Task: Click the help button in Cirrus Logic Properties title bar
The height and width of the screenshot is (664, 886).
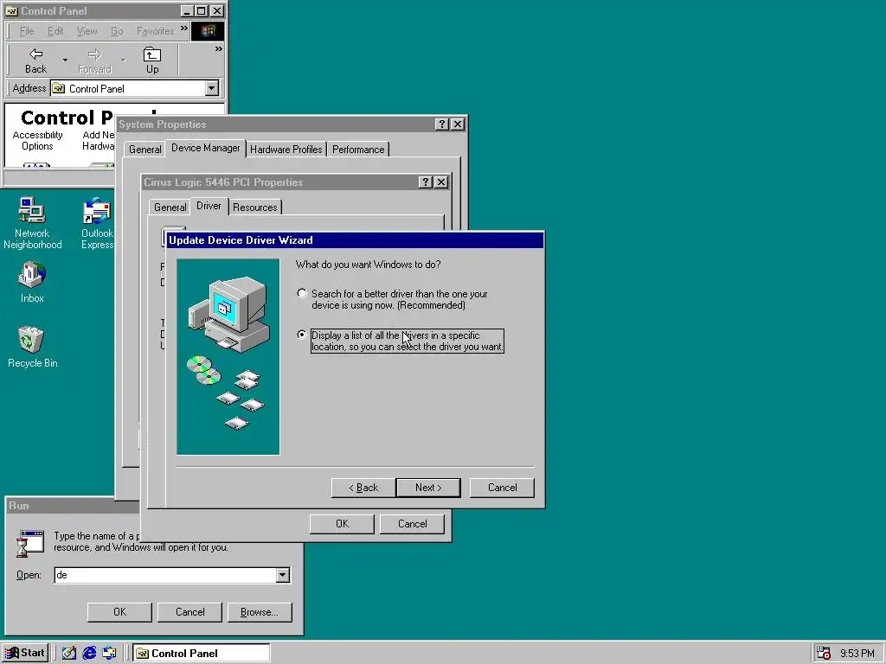Action: click(426, 182)
